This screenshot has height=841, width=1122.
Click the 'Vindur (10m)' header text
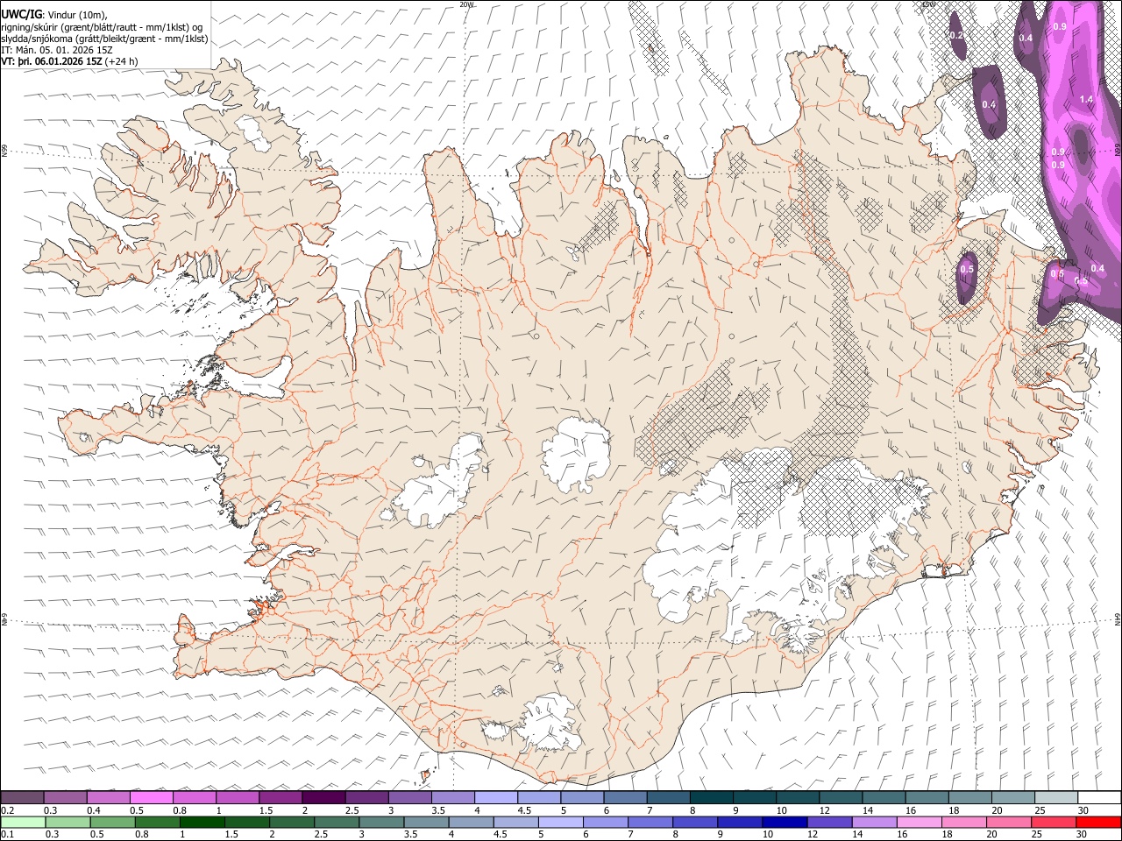(79, 15)
